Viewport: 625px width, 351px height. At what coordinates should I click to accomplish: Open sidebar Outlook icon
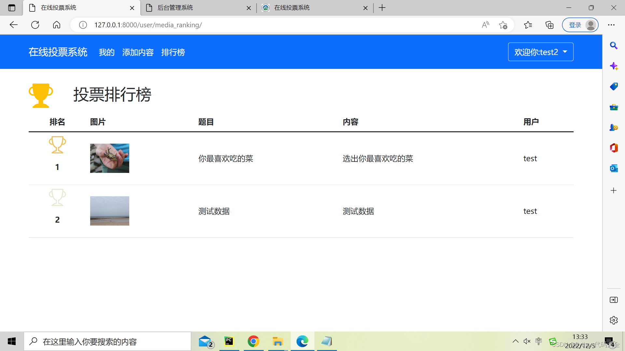[x=614, y=168]
